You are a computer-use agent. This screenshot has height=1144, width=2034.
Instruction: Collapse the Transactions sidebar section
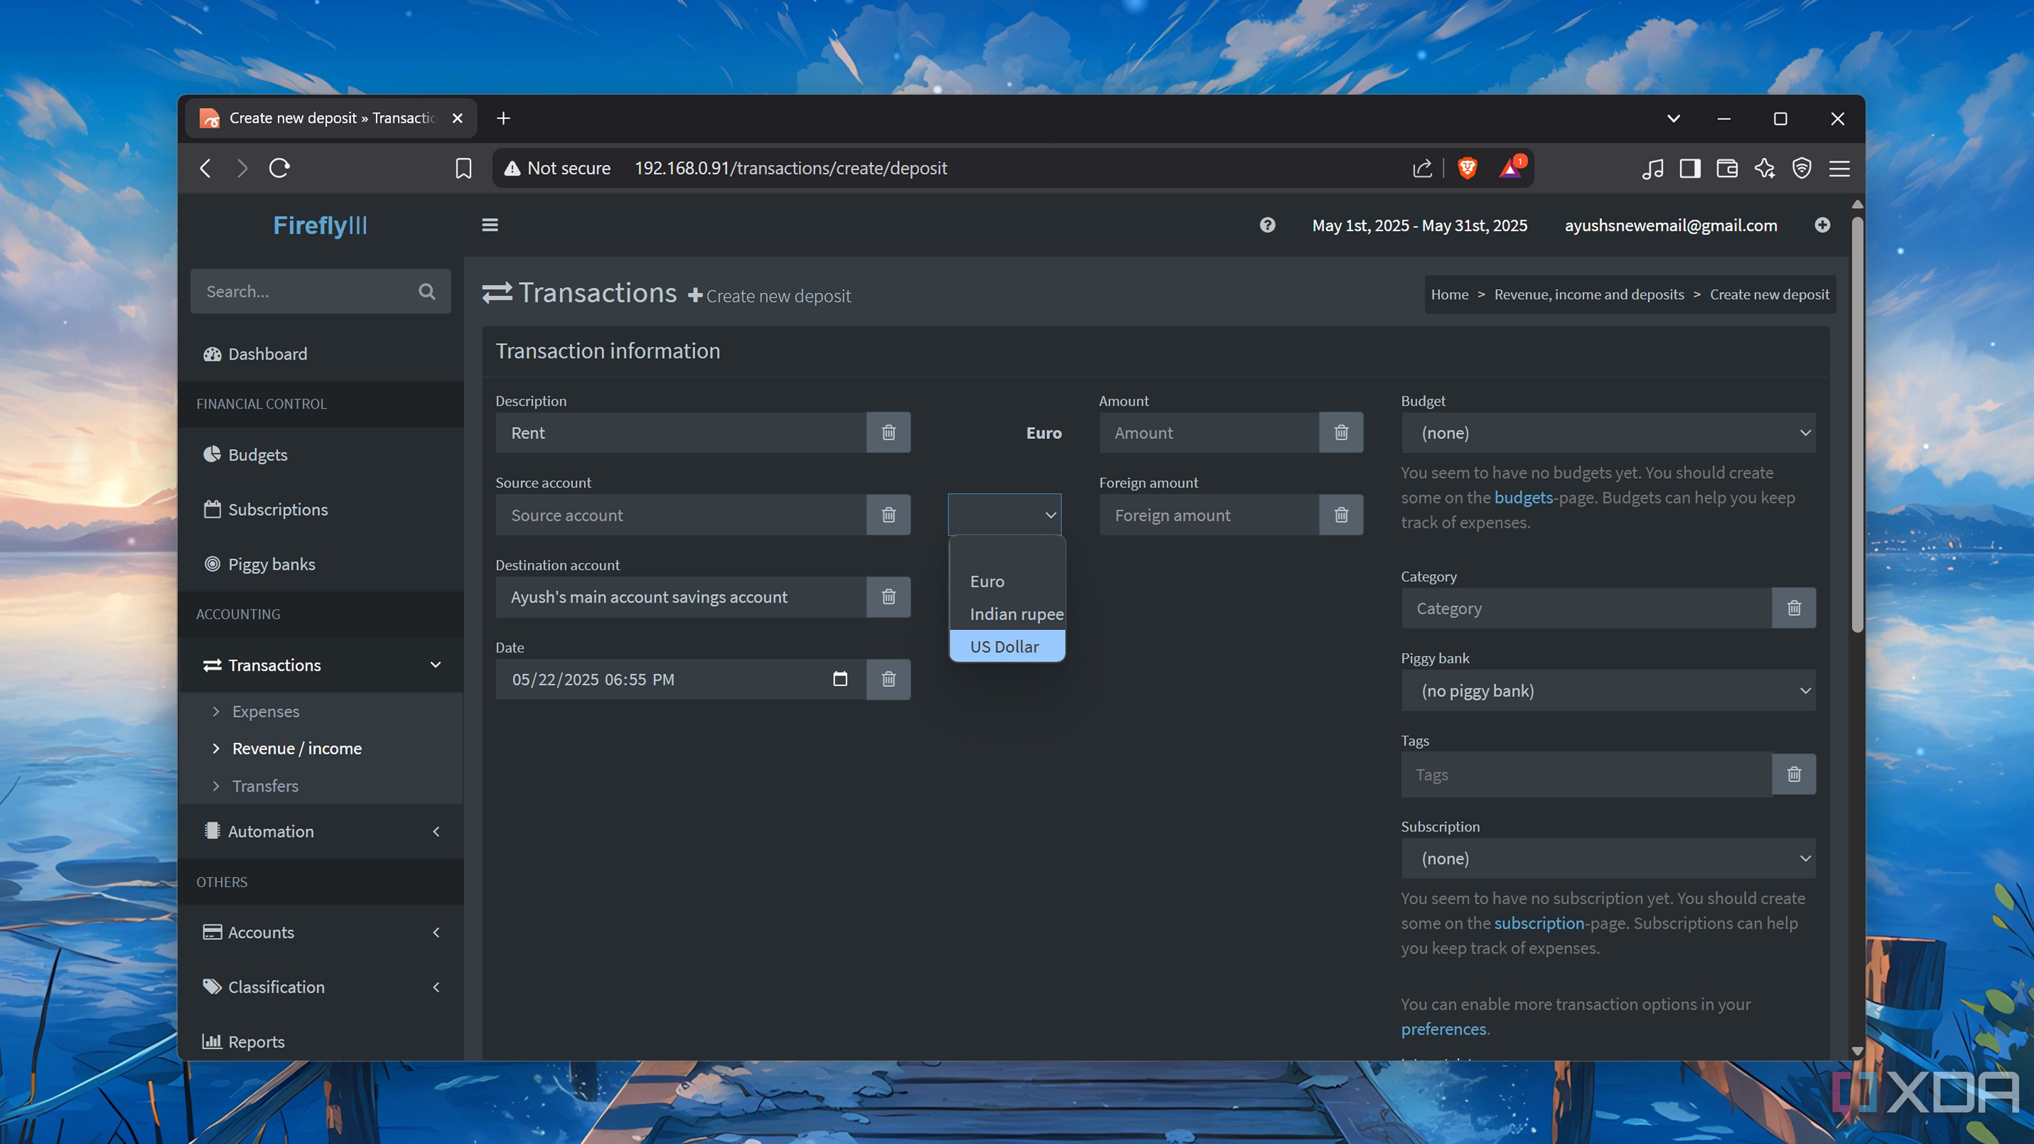click(435, 665)
